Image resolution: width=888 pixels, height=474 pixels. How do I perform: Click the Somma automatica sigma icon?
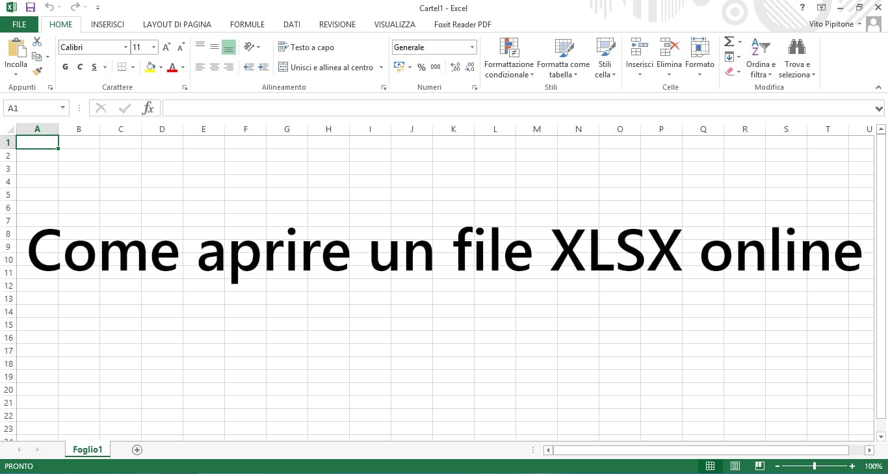click(x=729, y=41)
